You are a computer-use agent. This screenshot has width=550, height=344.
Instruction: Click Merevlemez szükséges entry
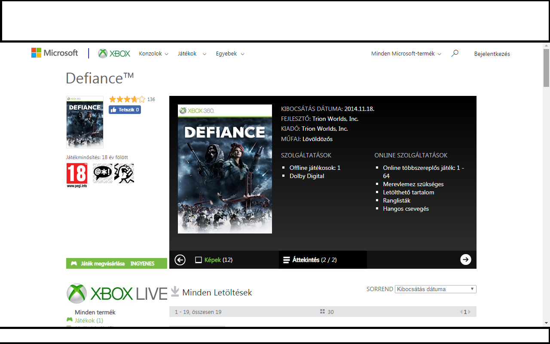(x=413, y=184)
